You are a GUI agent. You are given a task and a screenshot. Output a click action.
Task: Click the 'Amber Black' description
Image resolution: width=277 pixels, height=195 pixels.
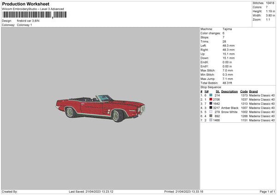pos(229,108)
